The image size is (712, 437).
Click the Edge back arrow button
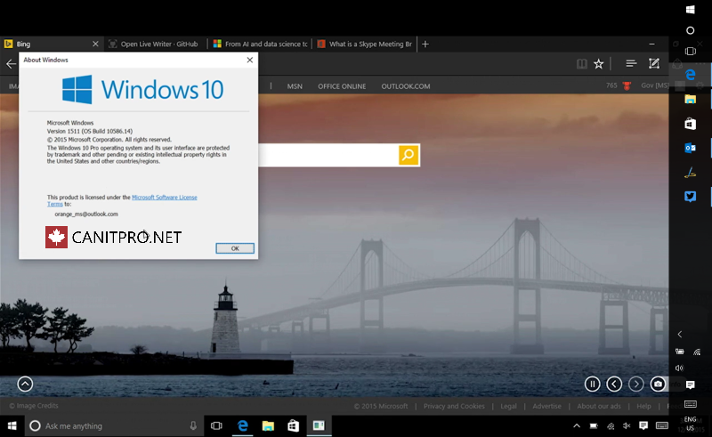pos(11,64)
